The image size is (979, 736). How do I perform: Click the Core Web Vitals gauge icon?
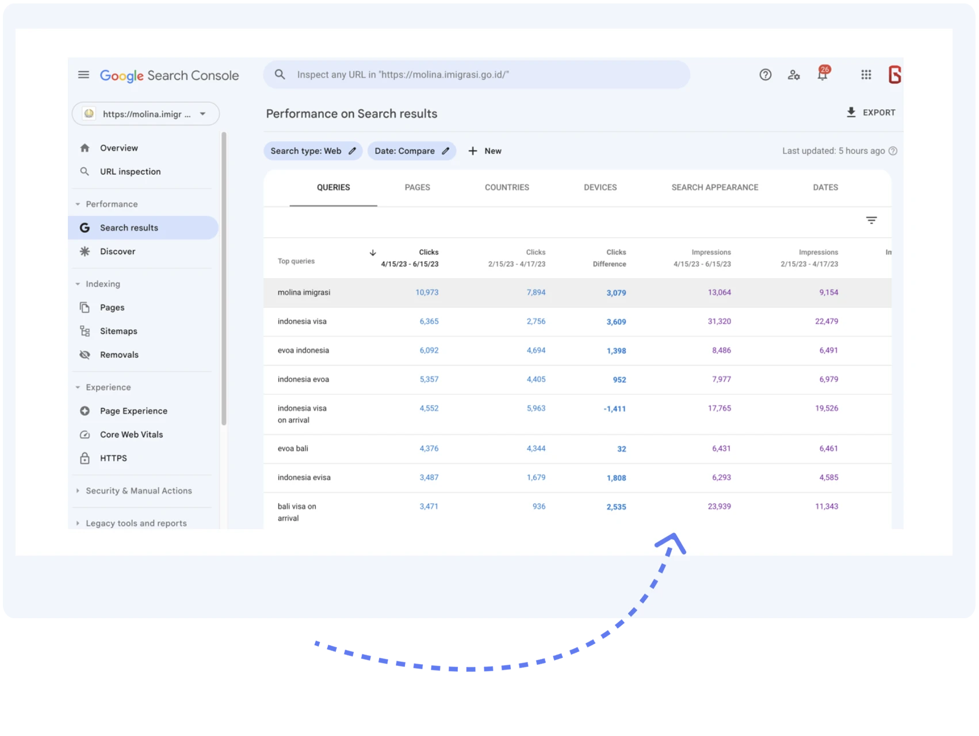pyautogui.click(x=85, y=434)
